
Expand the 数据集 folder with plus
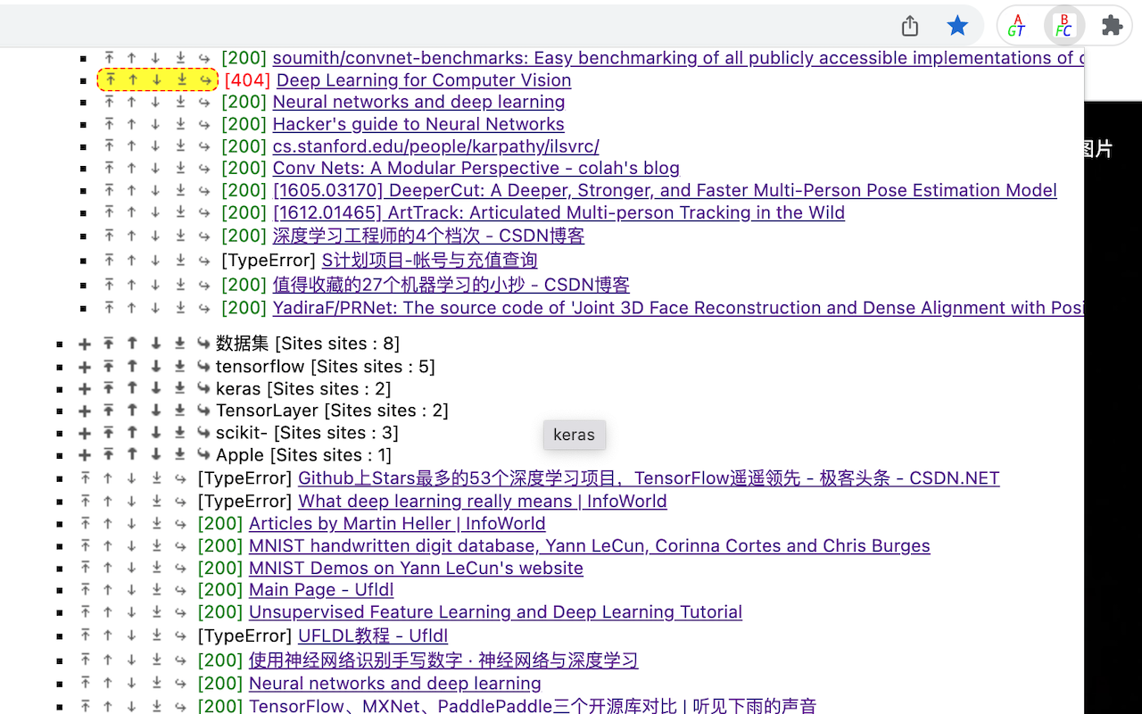pos(85,344)
